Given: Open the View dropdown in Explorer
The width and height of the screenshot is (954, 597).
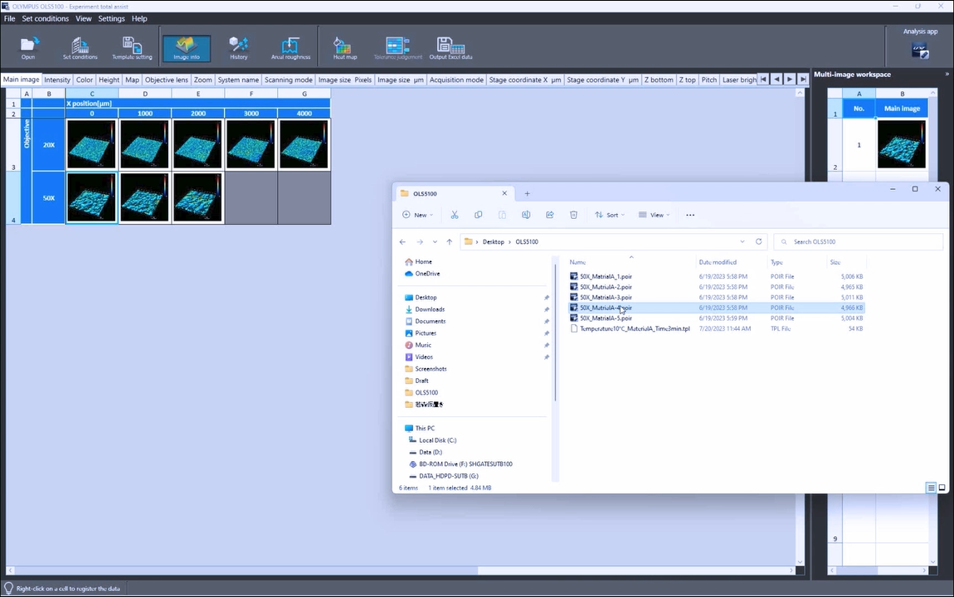Looking at the screenshot, I should (654, 215).
